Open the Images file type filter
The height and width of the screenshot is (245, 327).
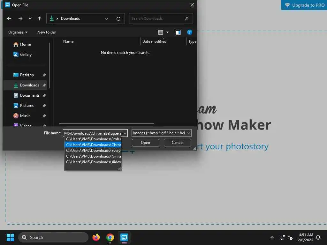coord(161,133)
